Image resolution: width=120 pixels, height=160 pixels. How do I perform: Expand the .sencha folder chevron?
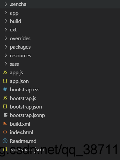pyautogui.click(x=6, y=4)
